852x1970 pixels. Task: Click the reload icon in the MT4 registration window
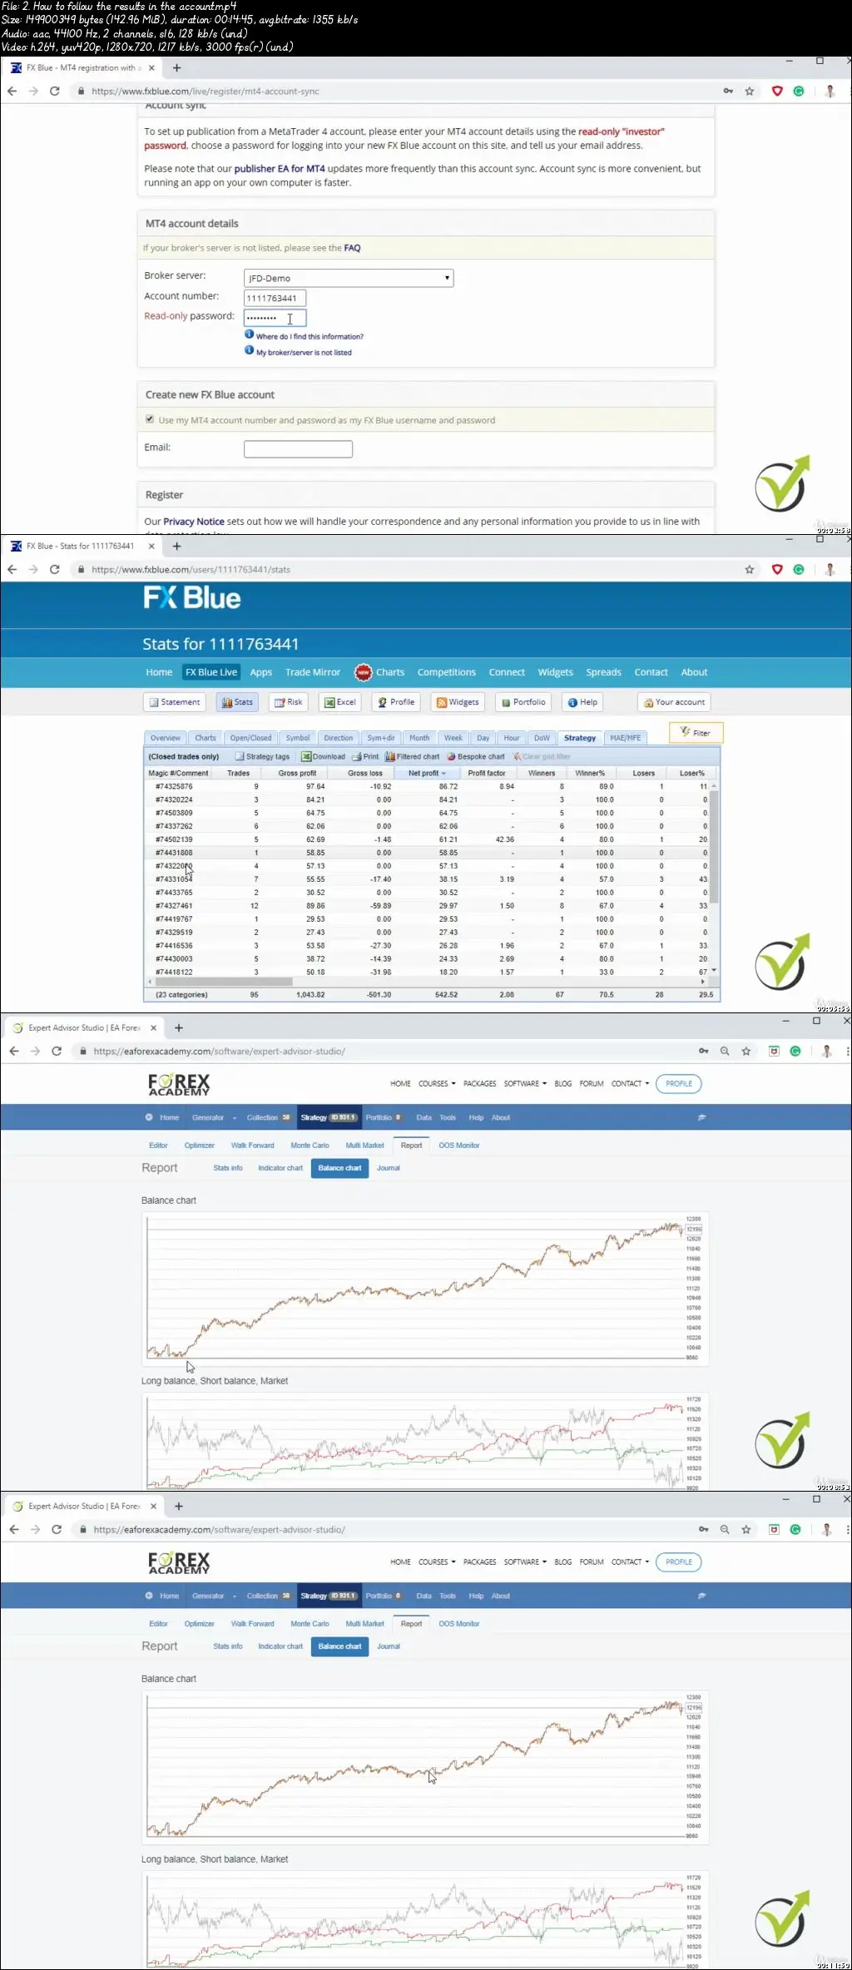coord(55,92)
